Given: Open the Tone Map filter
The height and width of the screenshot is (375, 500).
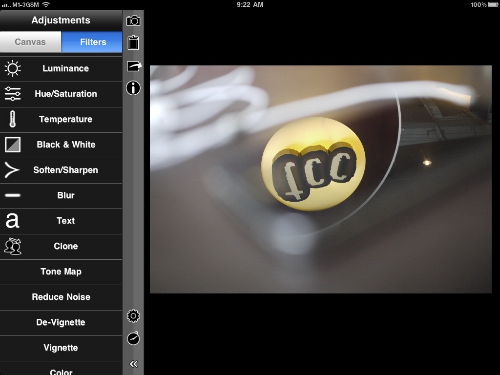Looking at the screenshot, I should coord(61,272).
